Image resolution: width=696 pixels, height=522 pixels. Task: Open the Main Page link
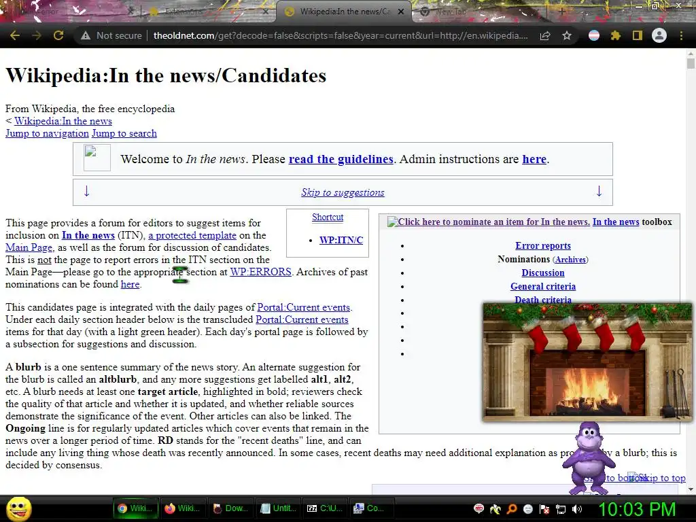[29, 247]
